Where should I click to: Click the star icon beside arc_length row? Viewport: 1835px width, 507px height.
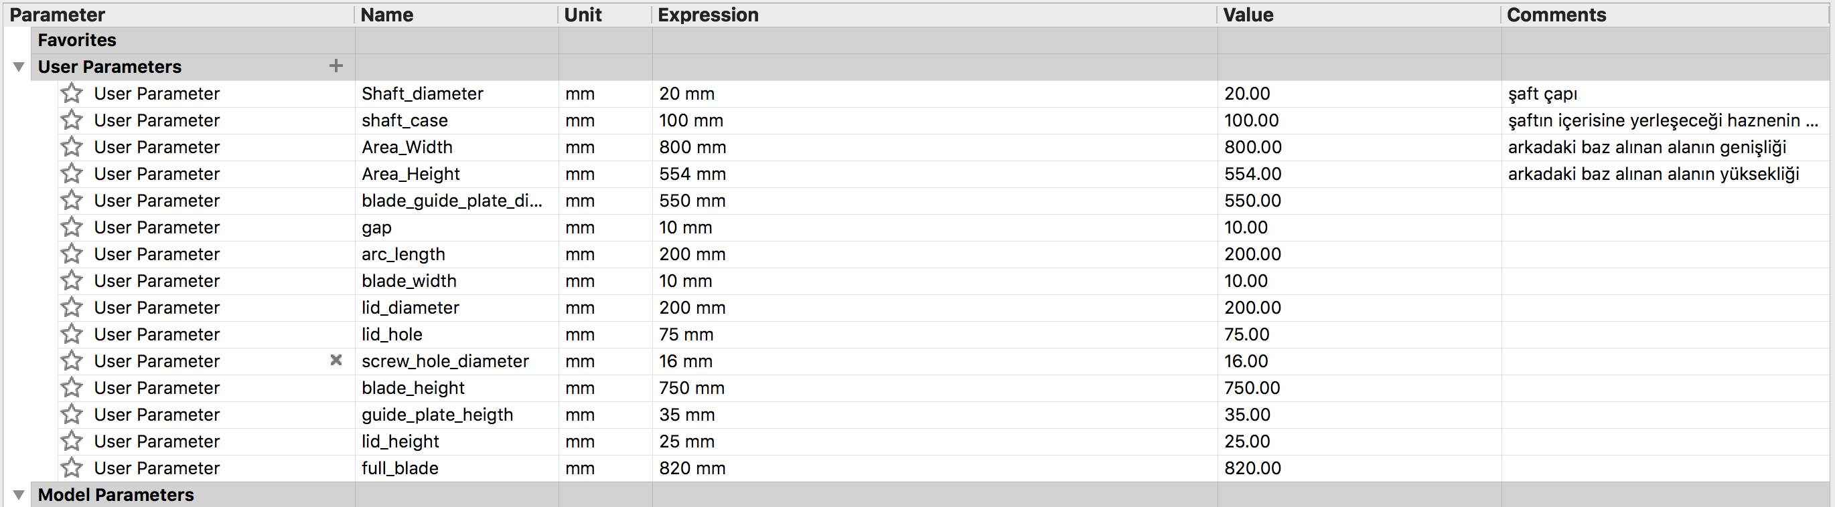pos(72,254)
